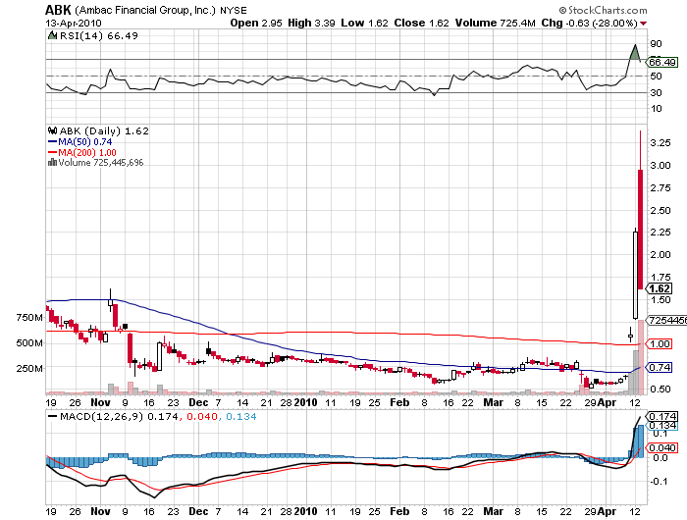Click the 250M volume axis label

(29, 368)
